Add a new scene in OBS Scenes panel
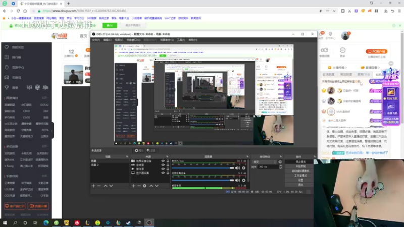This screenshot has height=227, width=404. 93,186
